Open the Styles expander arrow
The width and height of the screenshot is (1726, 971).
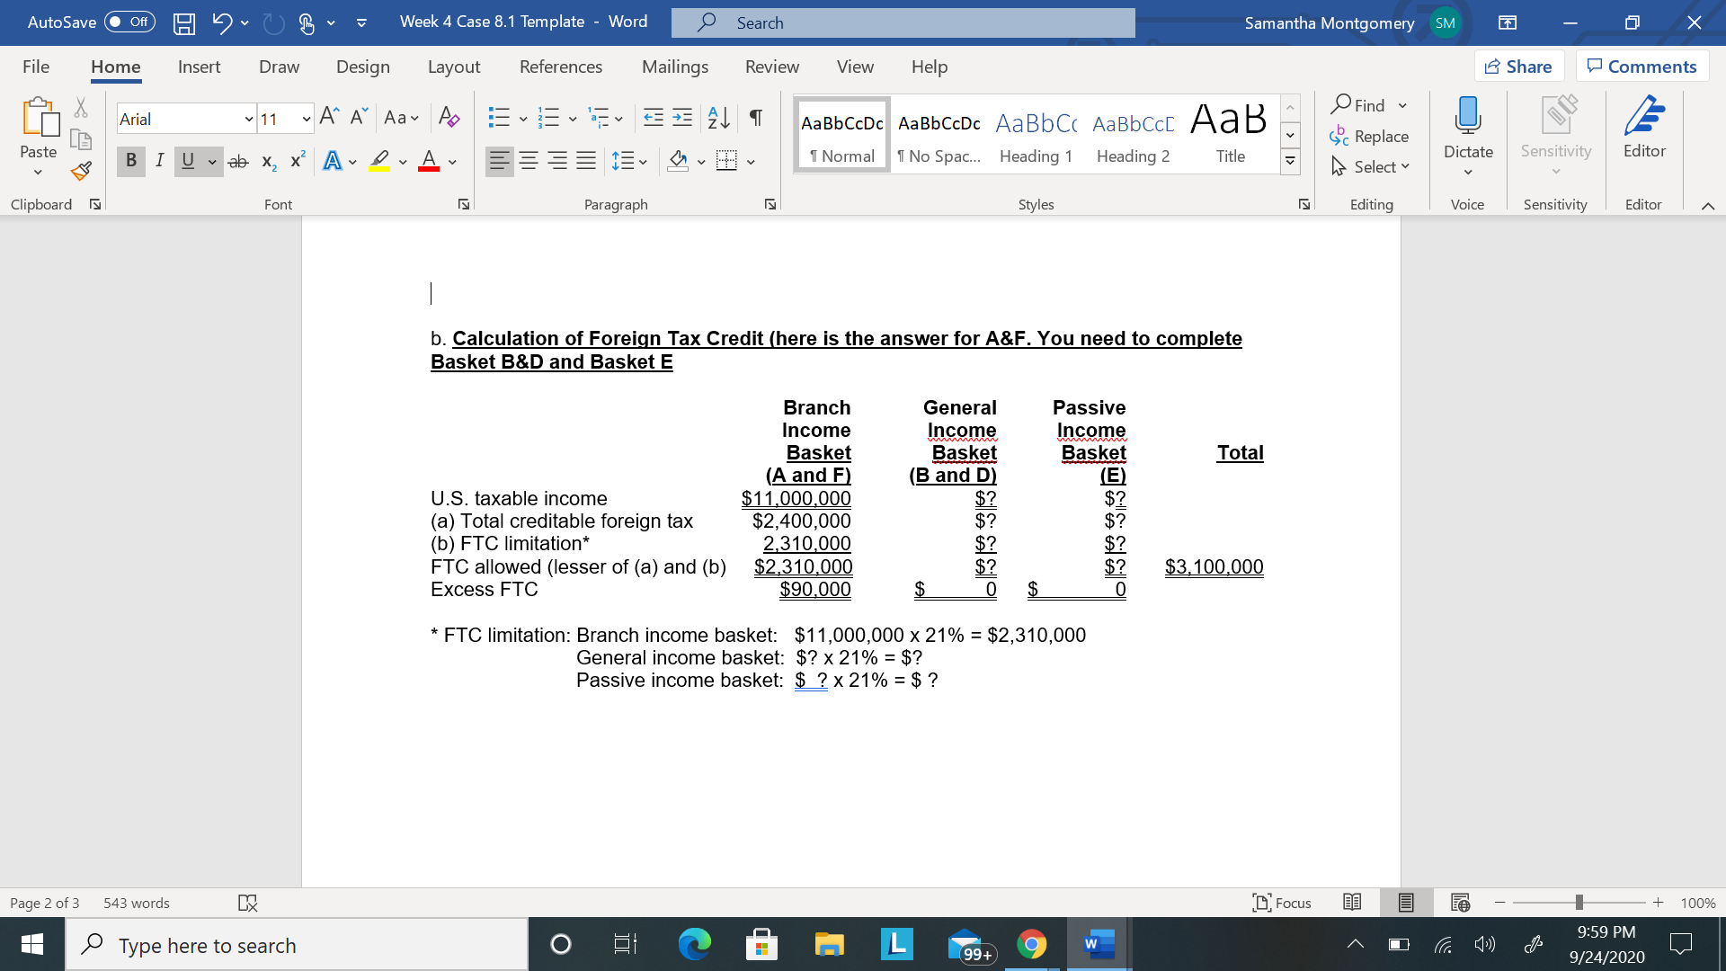(1304, 204)
